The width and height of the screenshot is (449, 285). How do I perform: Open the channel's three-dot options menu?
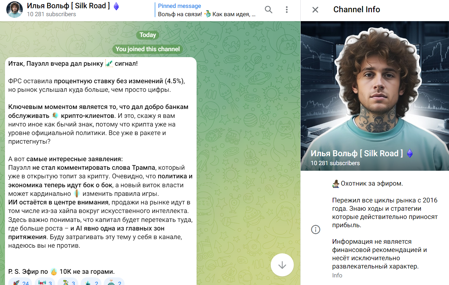(286, 10)
